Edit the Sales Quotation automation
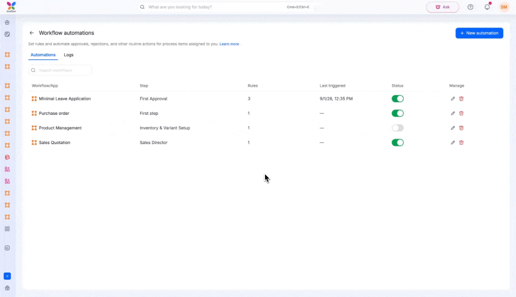The width and height of the screenshot is (516, 297). coord(453,142)
